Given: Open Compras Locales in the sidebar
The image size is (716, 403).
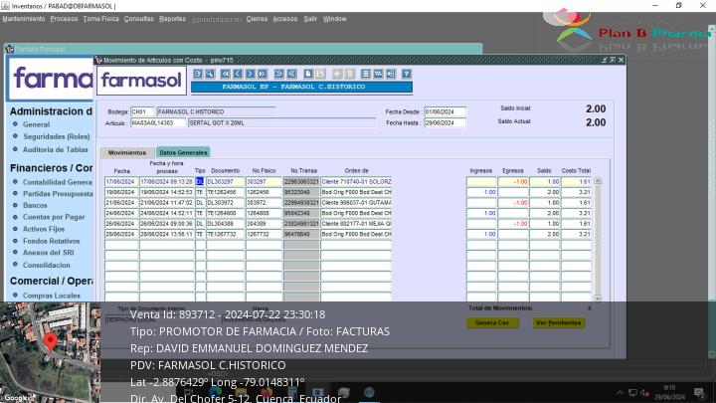Looking at the screenshot, I should point(52,296).
